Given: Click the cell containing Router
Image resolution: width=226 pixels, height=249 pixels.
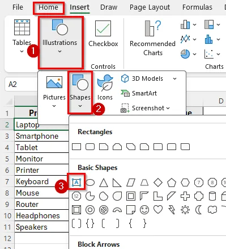Looking at the screenshot, I should [x=41, y=204].
